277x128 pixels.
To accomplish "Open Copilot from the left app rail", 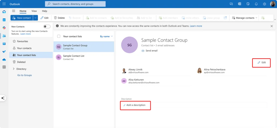I will tap(4, 28).
